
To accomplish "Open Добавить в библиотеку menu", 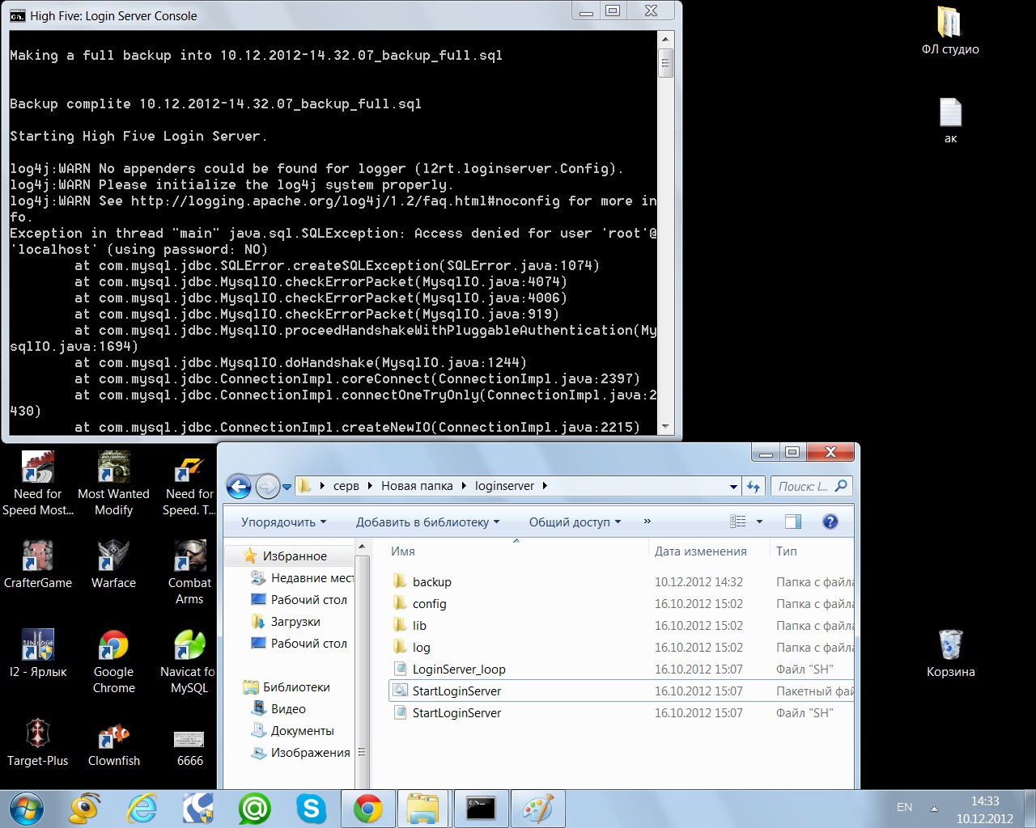I will click(427, 522).
